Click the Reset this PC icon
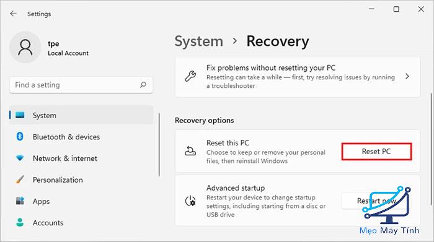434x242 pixels. 190,151
